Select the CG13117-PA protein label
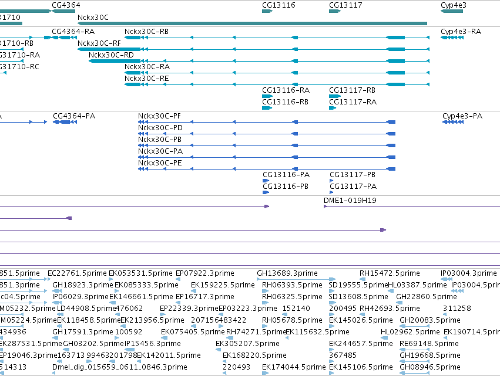This screenshot has width=500, height=376. [x=353, y=187]
